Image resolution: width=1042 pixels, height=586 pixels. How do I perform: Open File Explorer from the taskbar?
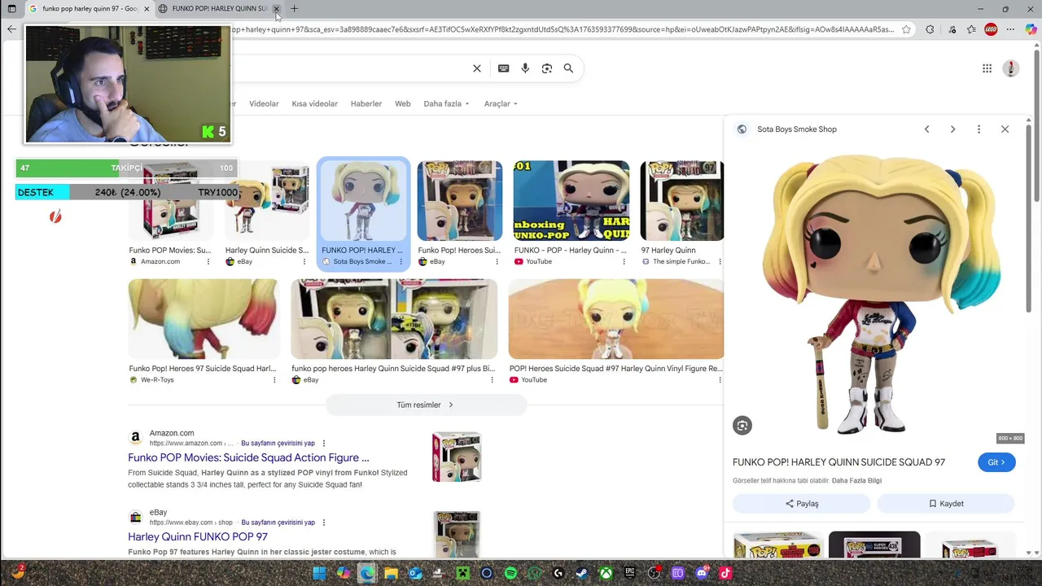391,573
